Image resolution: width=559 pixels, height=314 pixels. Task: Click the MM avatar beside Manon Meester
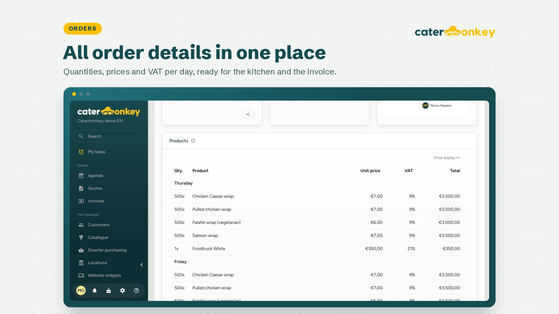click(425, 106)
